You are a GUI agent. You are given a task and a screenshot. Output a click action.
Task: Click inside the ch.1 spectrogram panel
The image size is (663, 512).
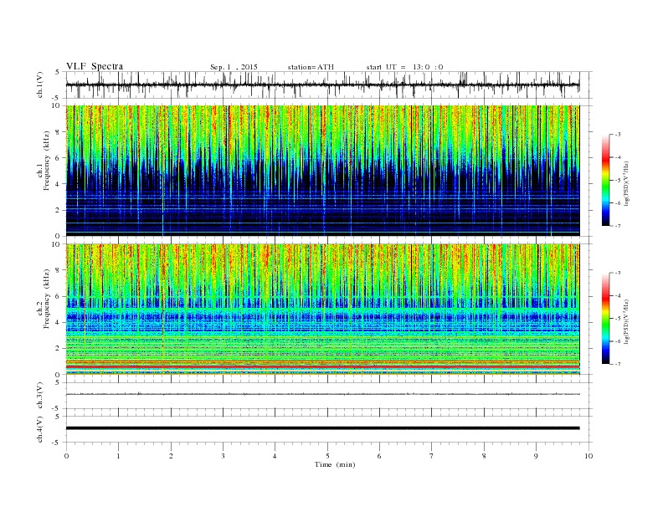322,171
